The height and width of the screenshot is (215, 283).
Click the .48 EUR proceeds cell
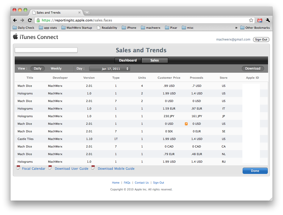point(197,154)
